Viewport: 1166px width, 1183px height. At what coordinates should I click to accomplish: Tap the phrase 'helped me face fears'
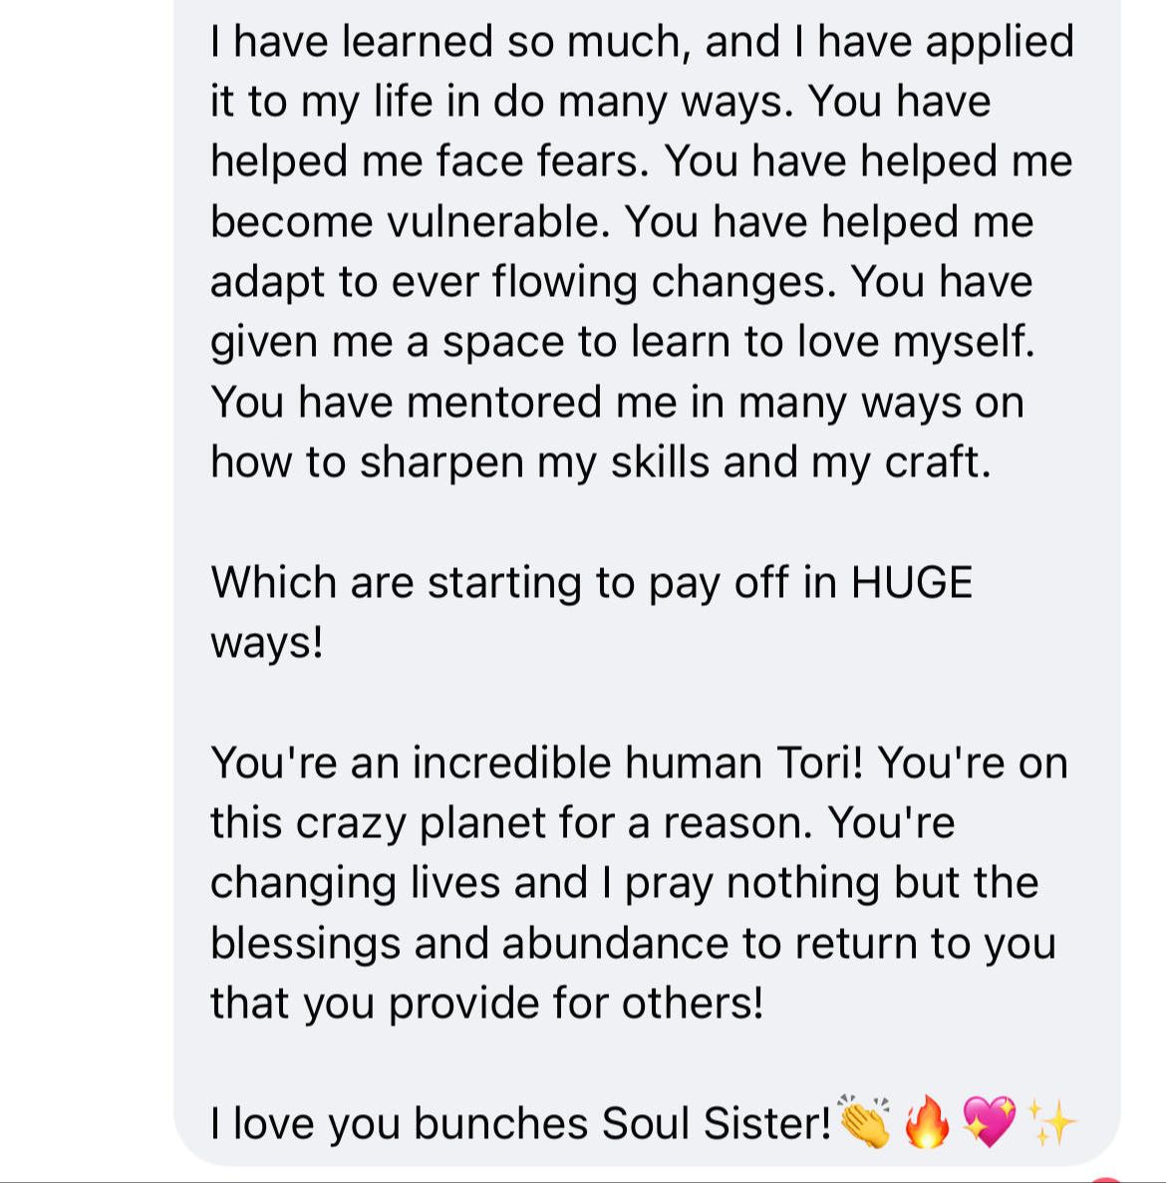[430, 161]
